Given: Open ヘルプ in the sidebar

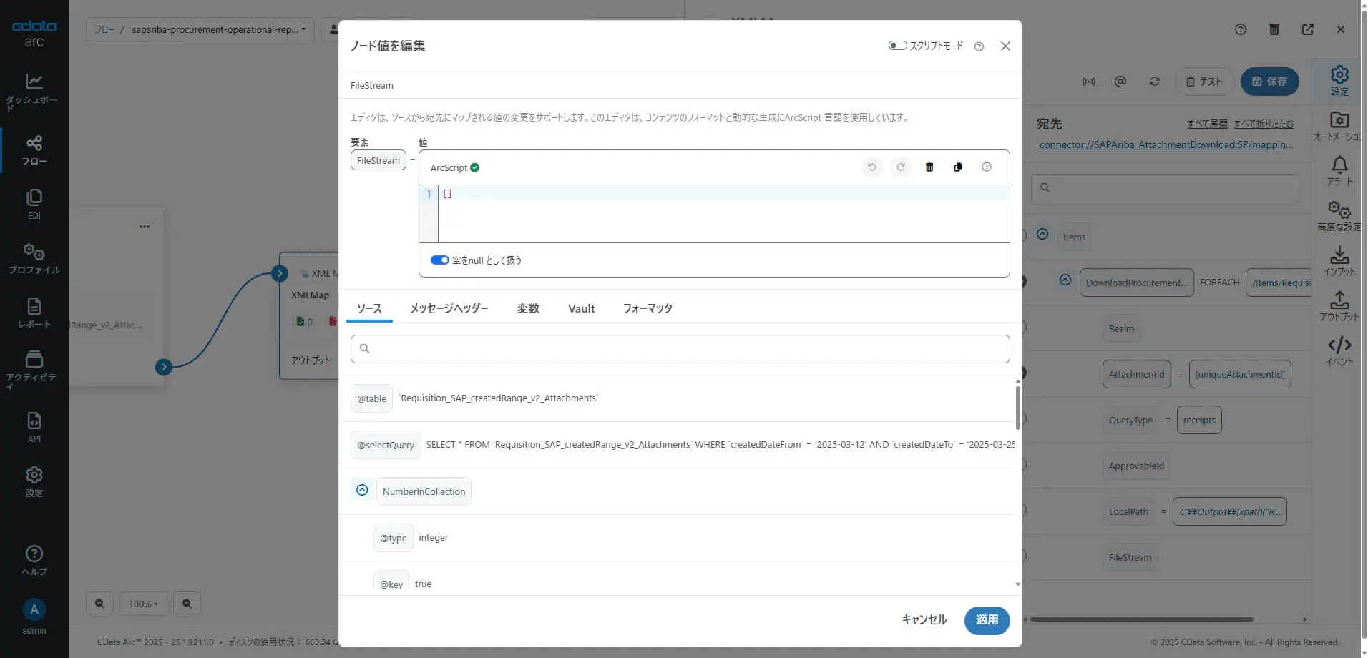Looking at the screenshot, I should [34, 560].
